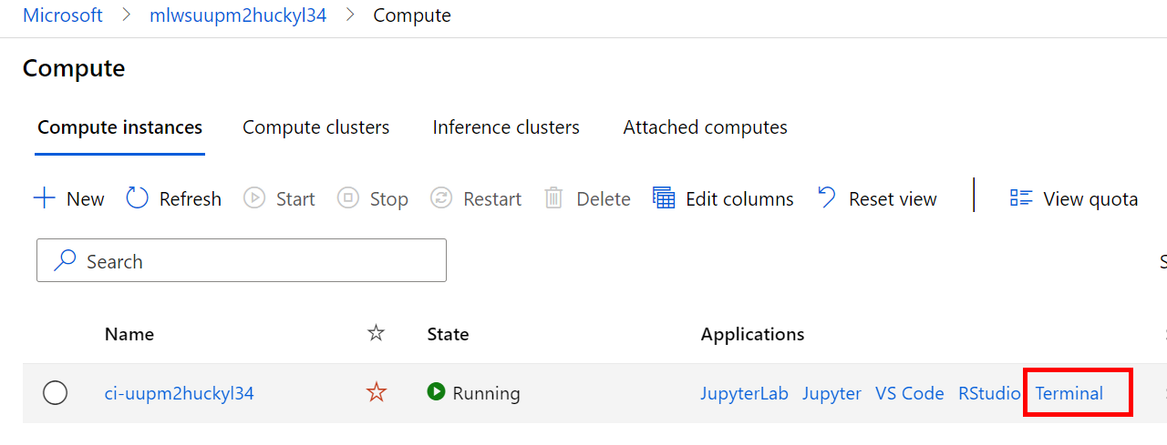This screenshot has height=445, width=1167.
Task: Click the Start play icon
Action: pyautogui.click(x=254, y=197)
